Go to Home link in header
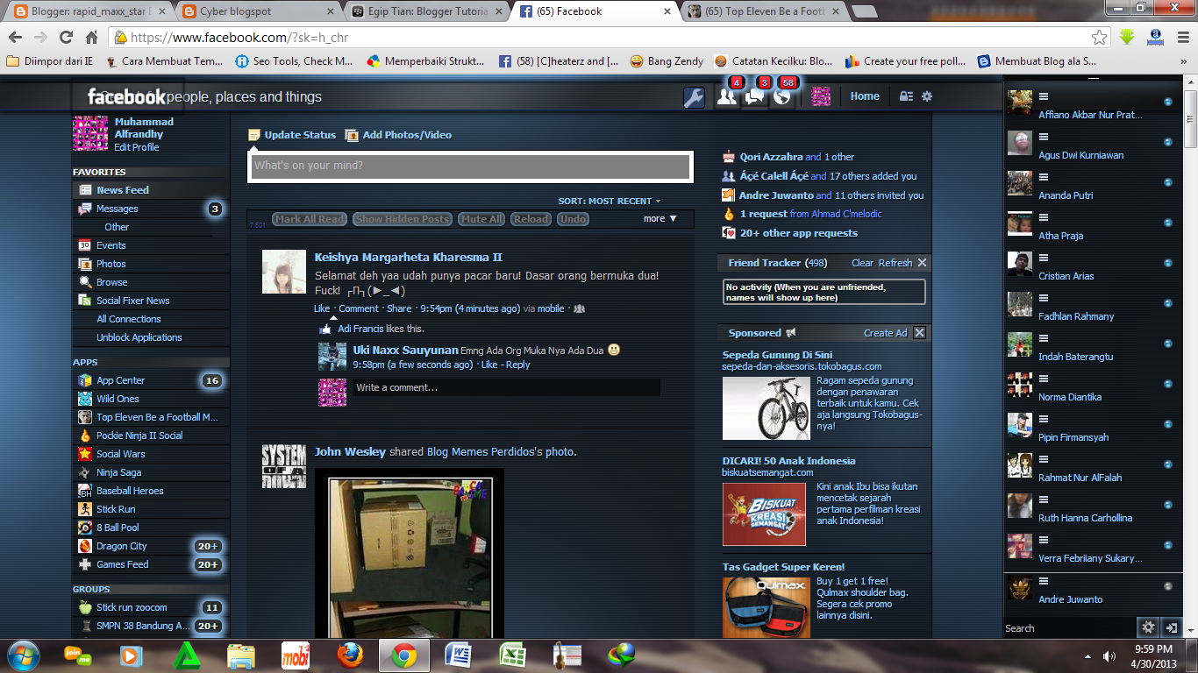This screenshot has height=673, width=1198. point(865,96)
